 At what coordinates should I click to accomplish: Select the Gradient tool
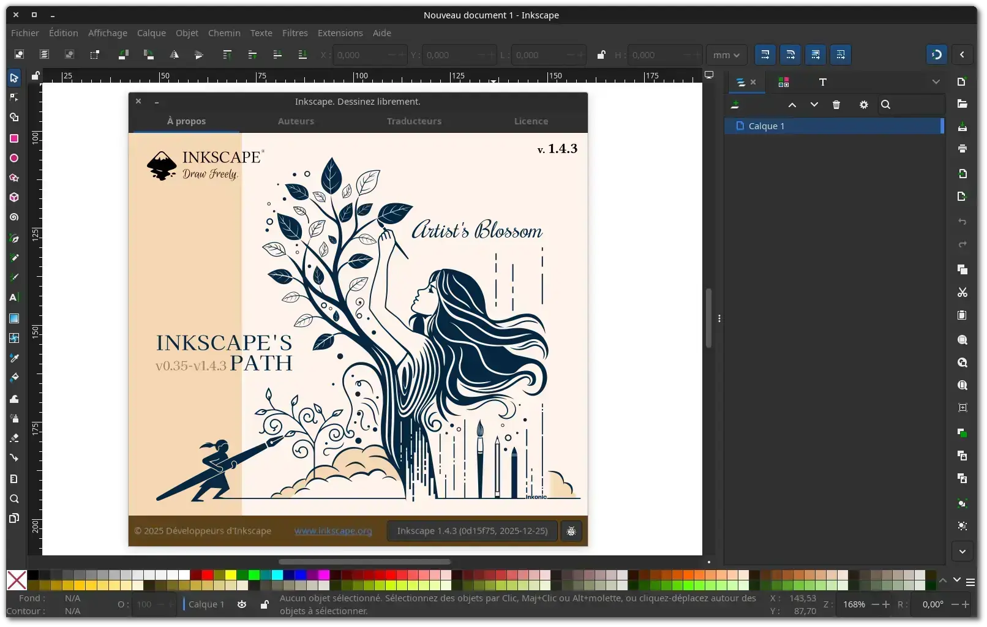14,318
